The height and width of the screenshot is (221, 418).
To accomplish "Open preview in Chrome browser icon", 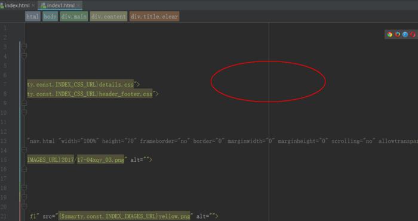I will coord(390,35).
